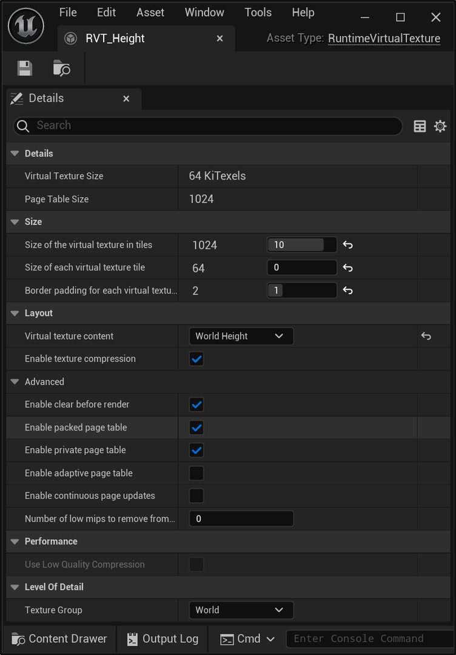Image resolution: width=456 pixels, height=655 pixels.
Task: Open the Virtual texture content dropdown
Action: [241, 336]
